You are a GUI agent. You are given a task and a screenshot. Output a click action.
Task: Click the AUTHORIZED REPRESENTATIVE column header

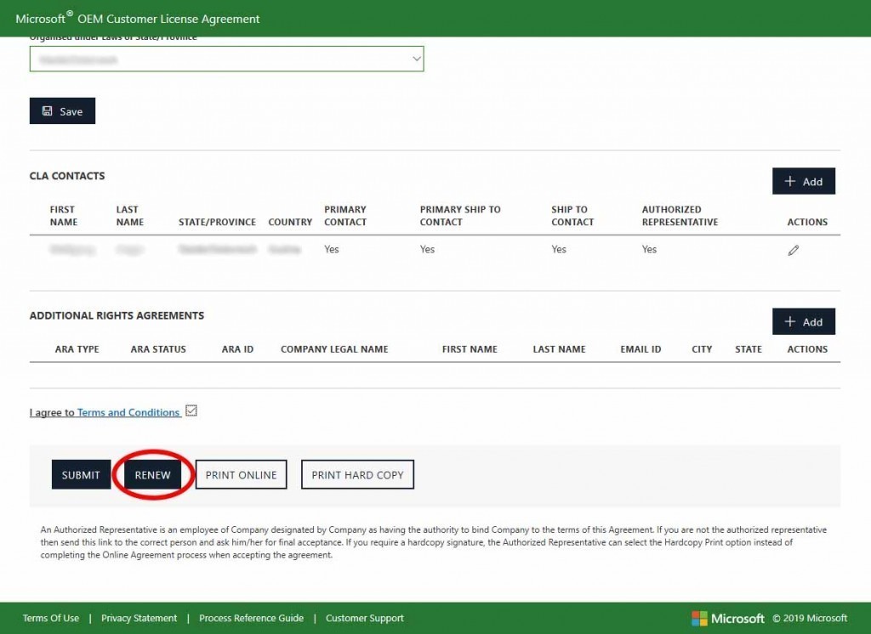click(680, 215)
